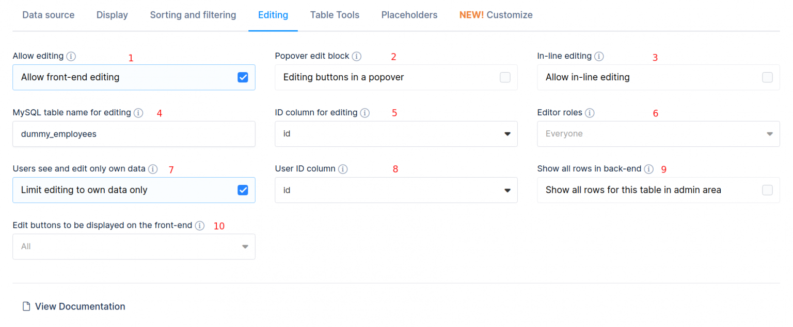
Task: Open the View Documentation link
Action: (80, 306)
